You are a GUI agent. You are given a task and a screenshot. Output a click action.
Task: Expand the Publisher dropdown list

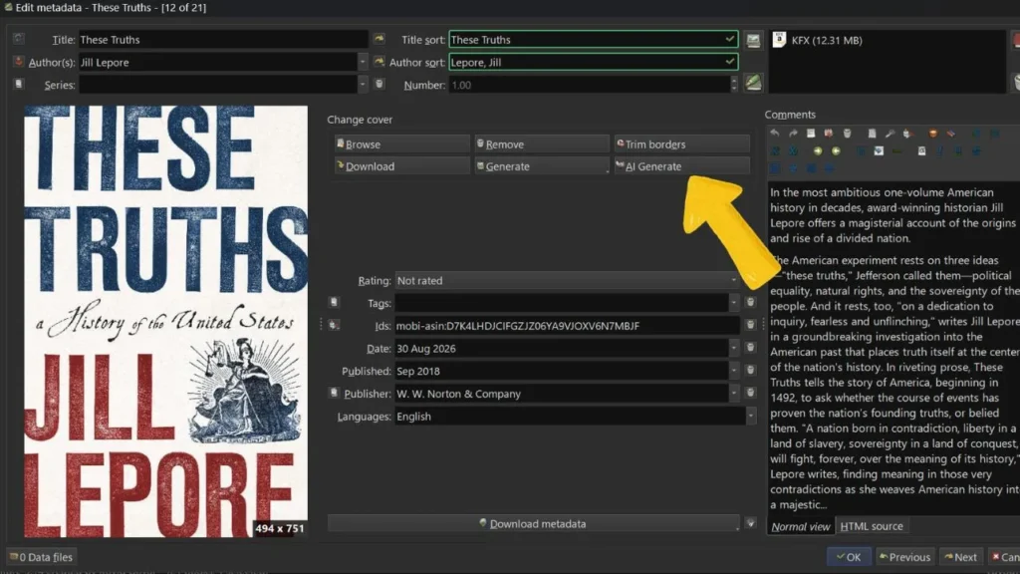[734, 393]
